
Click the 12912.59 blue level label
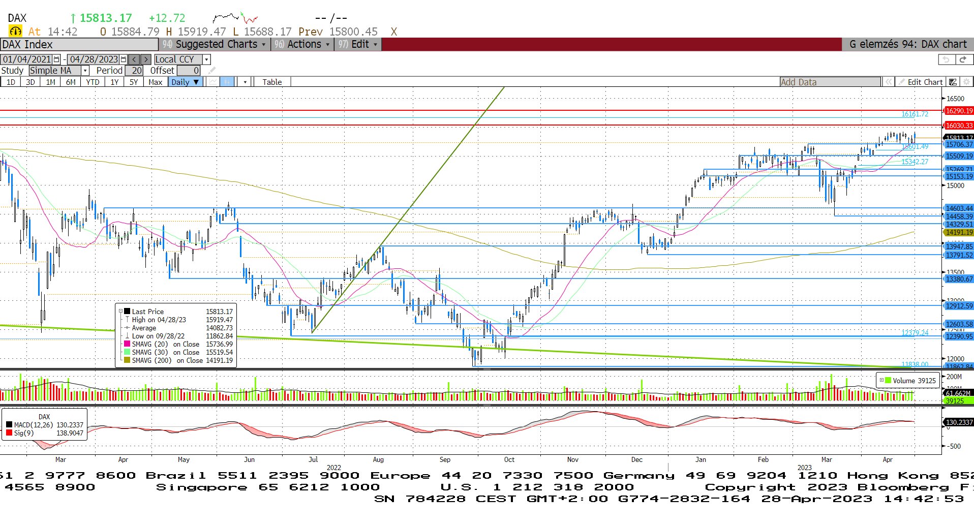[x=959, y=306]
